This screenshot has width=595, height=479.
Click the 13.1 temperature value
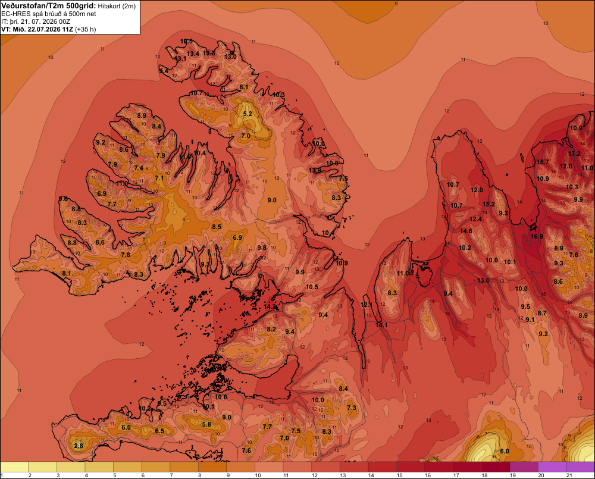pyautogui.click(x=180, y=59)
